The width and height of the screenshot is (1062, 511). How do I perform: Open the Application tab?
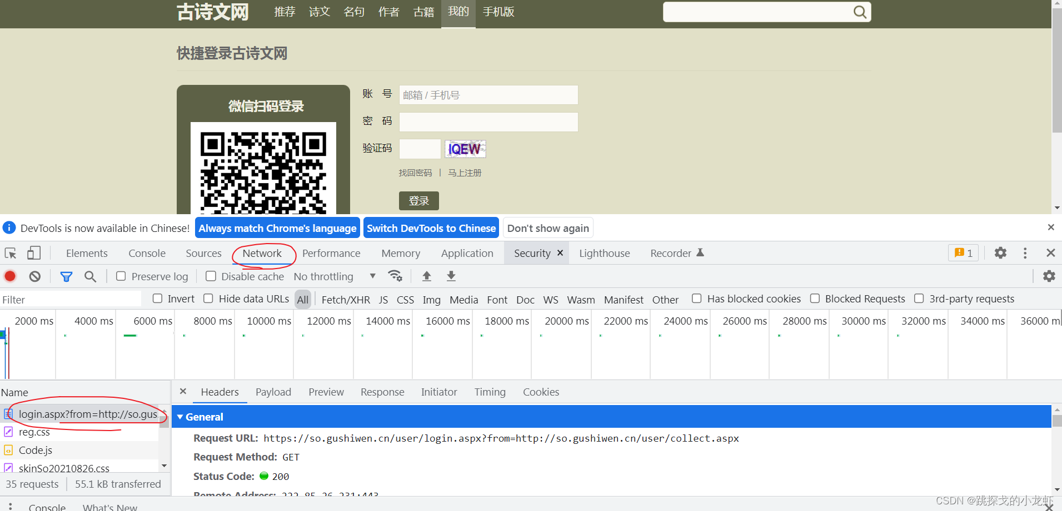point(467,253)
